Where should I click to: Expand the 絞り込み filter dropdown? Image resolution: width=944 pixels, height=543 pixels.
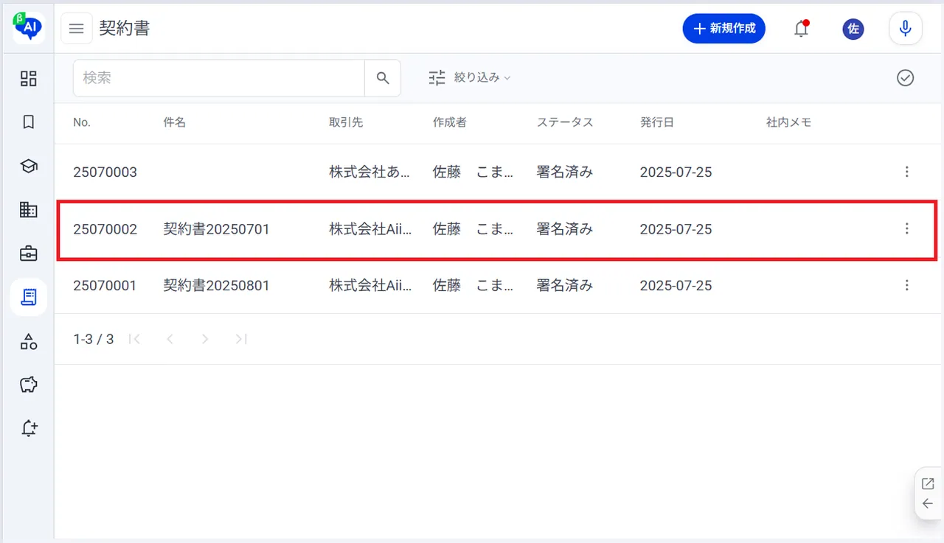click(x=471, y=77)
